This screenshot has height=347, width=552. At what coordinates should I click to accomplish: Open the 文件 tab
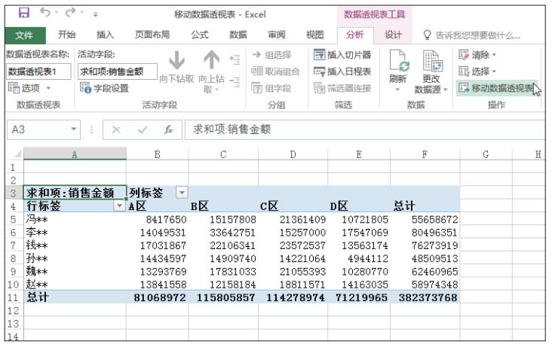point(25,35)
